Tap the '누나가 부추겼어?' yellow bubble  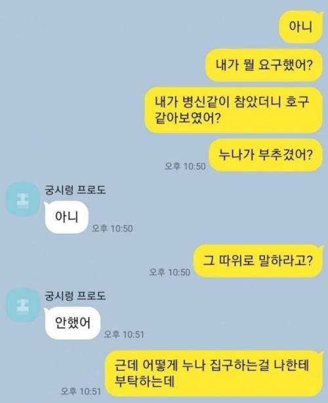click(266, 155)
